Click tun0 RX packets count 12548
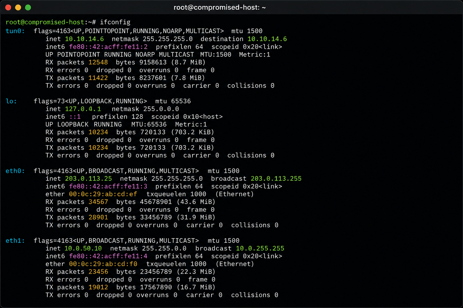 coord(98,62)
